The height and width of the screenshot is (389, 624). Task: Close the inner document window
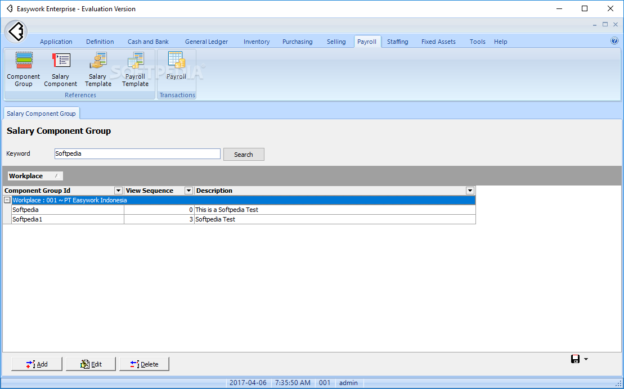615,25
